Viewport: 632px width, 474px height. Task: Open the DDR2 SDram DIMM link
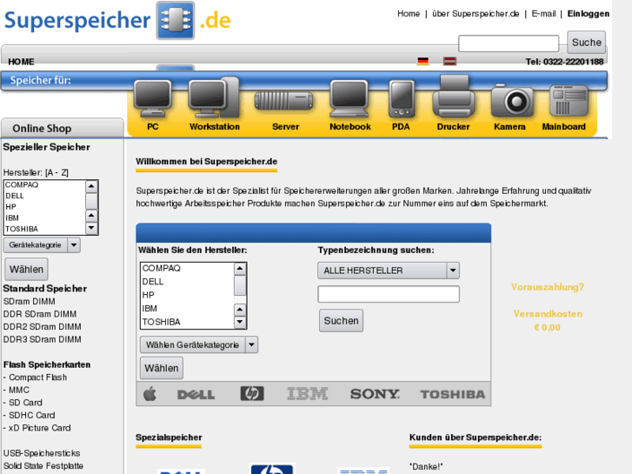43,326
